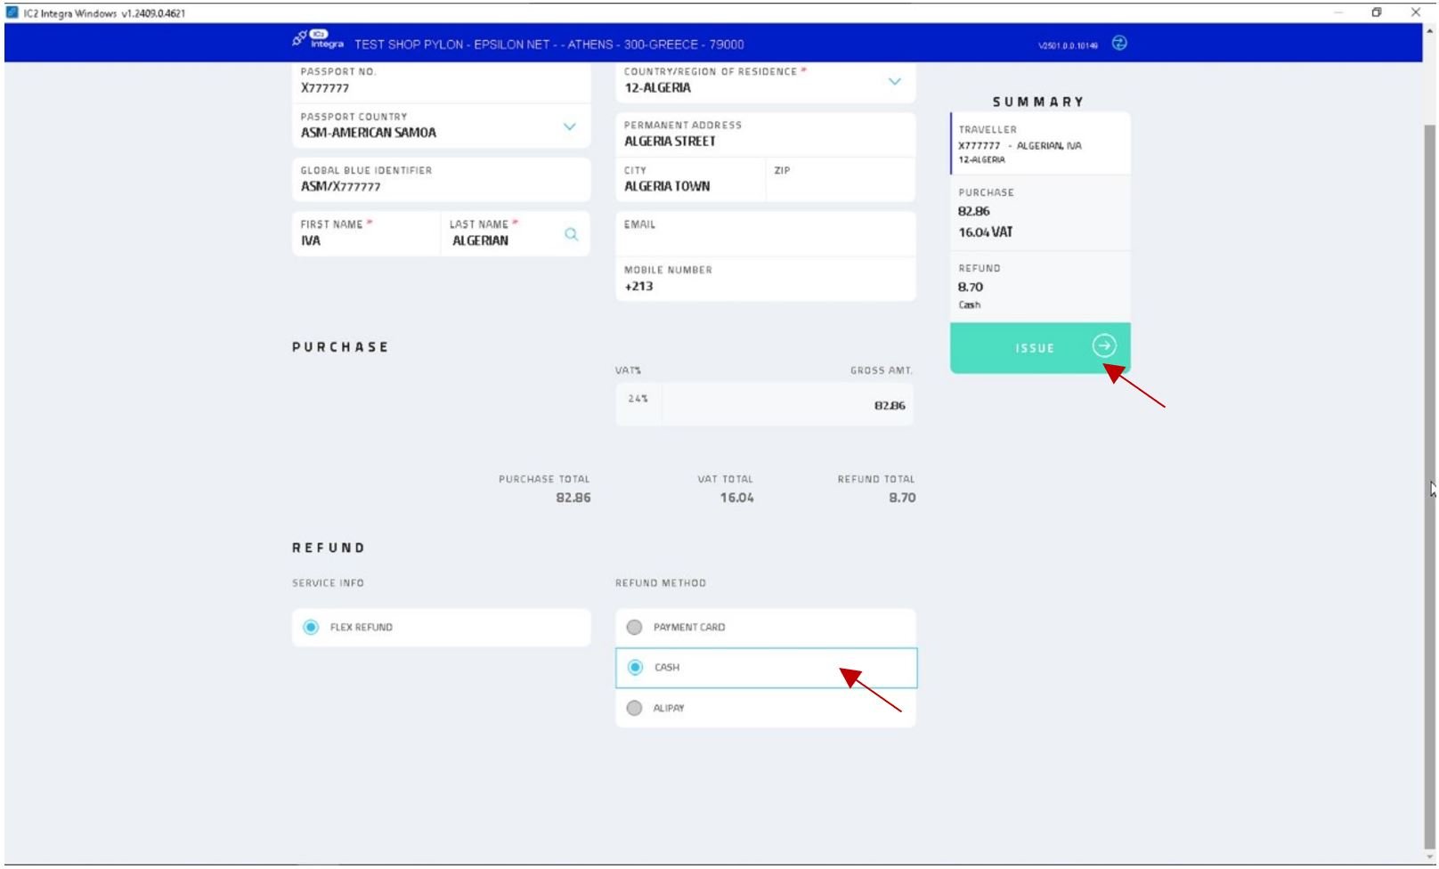This screenshot has height=869, width=1439.
Task: Open the Passport Country dropdown
Action: pos(569,126)
